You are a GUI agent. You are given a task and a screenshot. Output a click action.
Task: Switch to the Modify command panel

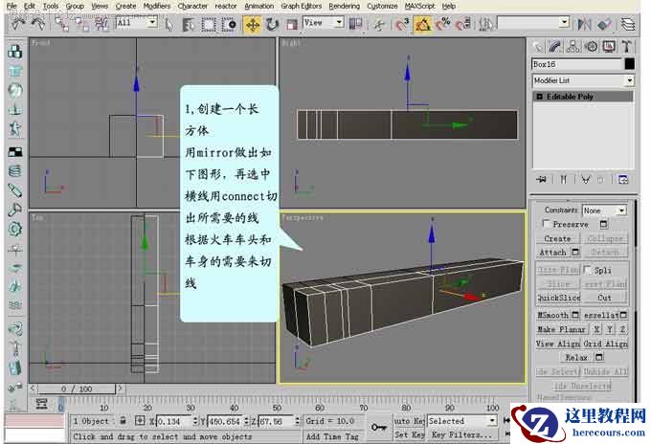tap(555, 47)
